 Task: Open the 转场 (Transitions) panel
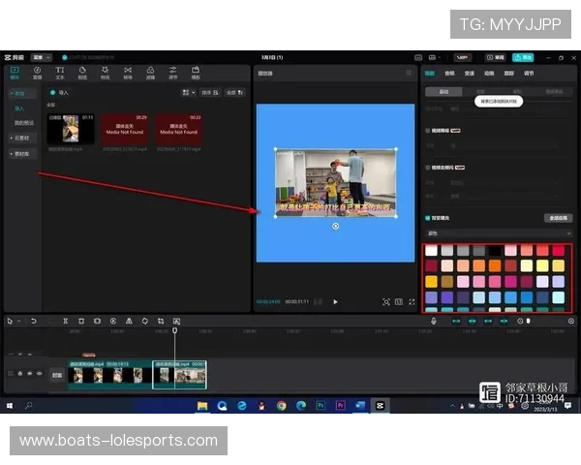128,73
